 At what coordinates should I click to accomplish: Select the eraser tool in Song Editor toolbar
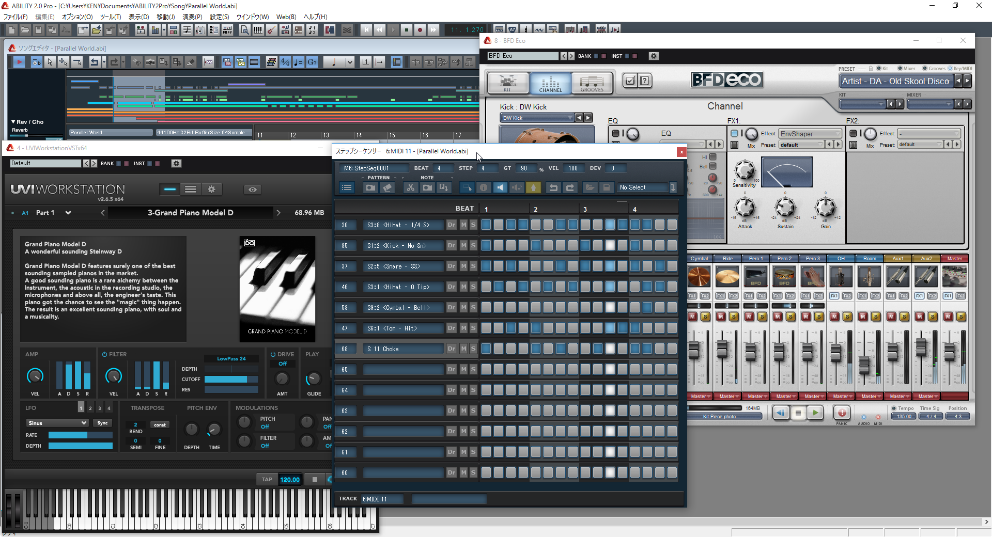pos(191,62)
